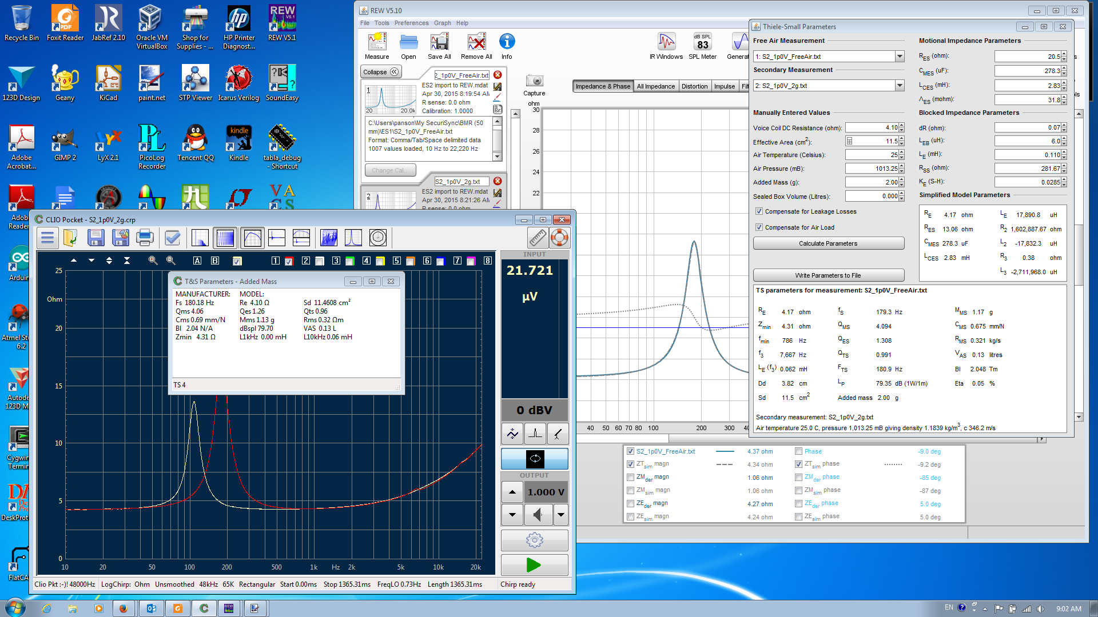Open CLIO settings gear button
Image resolution: width=1098 pixels, height=617 pixels.
coord(534,540)
